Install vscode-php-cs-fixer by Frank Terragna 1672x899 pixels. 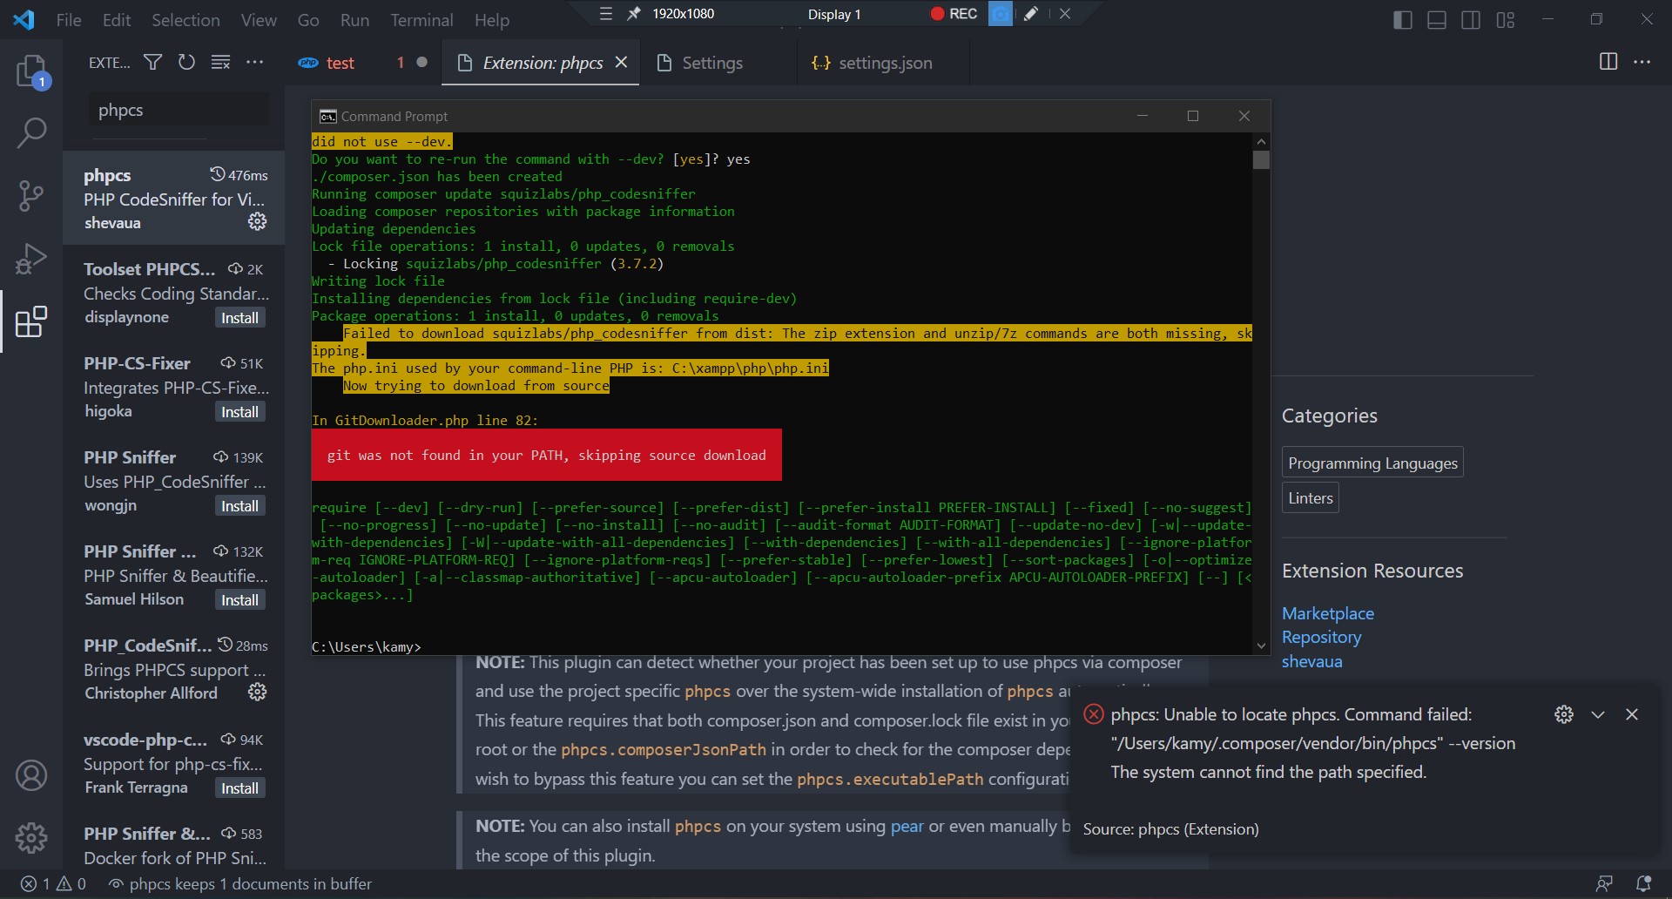[x=239, y=788]
